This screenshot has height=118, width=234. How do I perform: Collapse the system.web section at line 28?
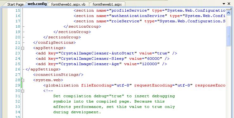coord(22,80)
